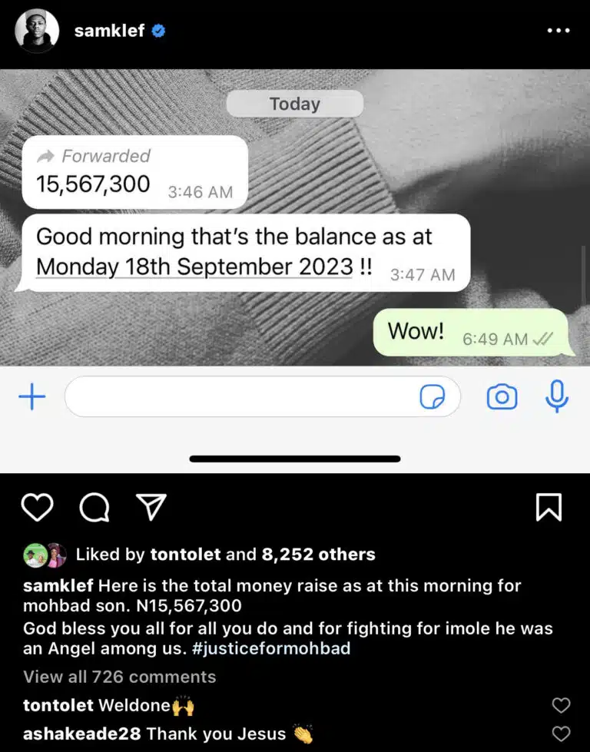Share post via paper plane icon
The image size is (590, 752).
(151, 506)
